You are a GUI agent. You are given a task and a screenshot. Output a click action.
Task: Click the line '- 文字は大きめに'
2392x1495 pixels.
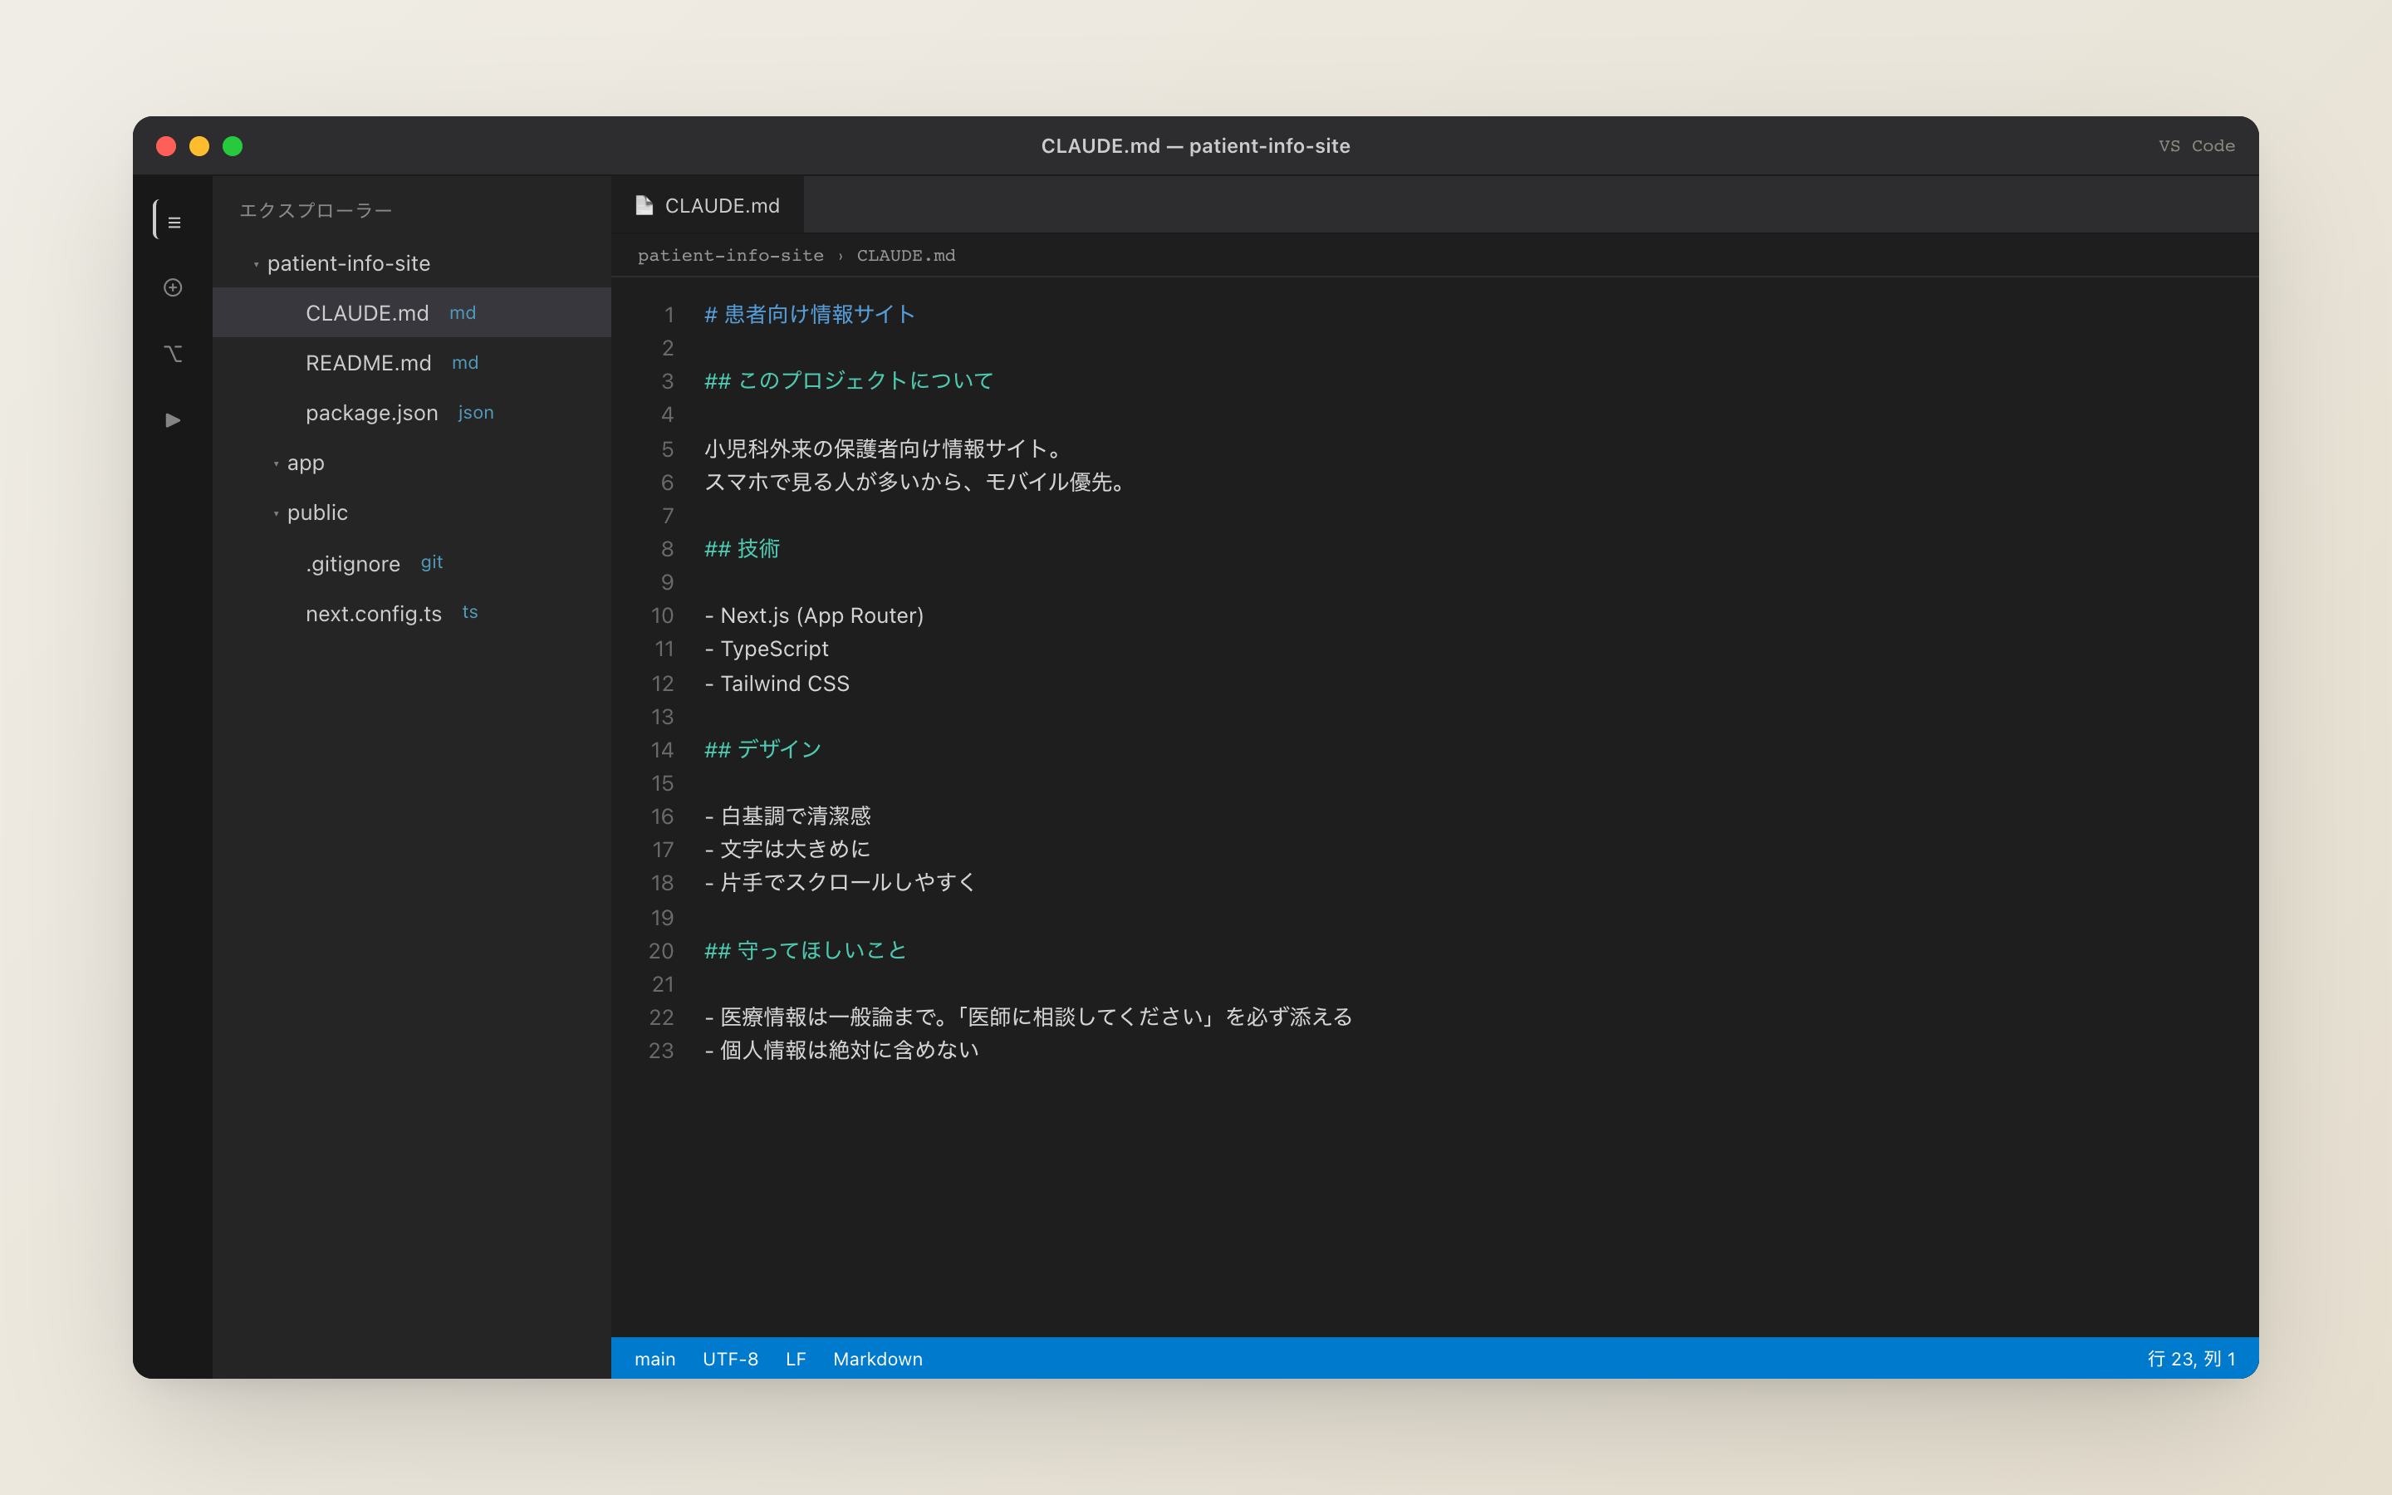787,850
